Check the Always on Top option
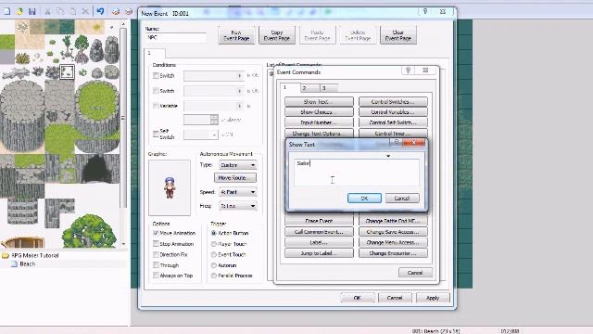Viewport: 593px width, 334px height. pos(156,276)
